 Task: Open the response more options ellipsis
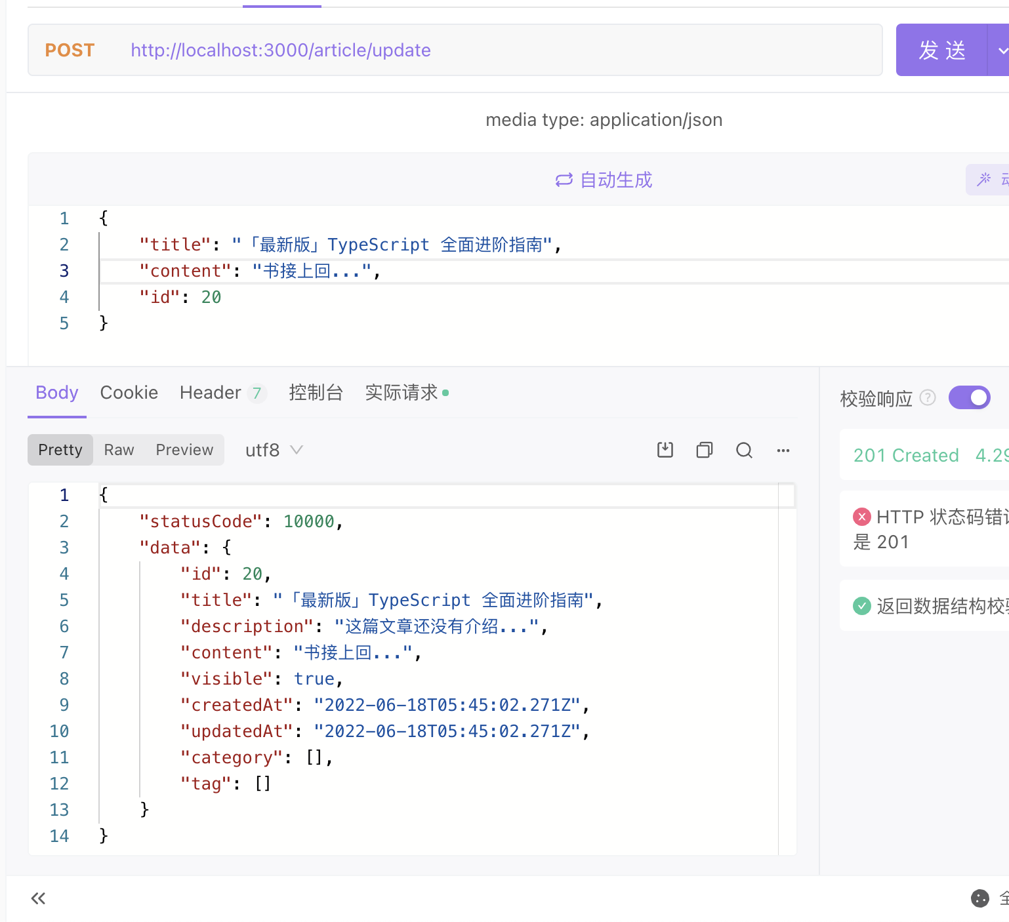coord(783,450)
